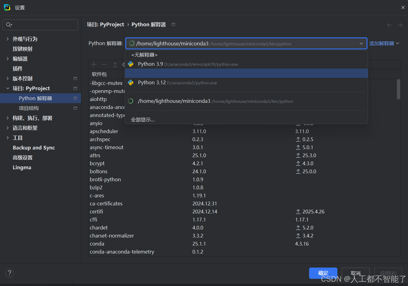Click the add package plus icon
408x286 pixels.
click(x=94, y=65)
